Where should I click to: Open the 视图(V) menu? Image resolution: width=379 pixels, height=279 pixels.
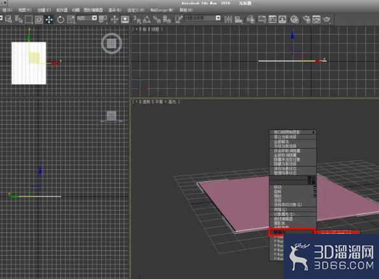(25, 10)
